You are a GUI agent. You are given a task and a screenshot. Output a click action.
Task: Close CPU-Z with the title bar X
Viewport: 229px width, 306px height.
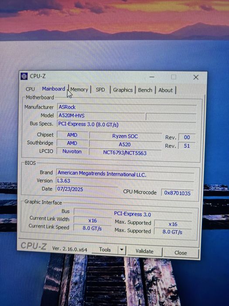click(x=196, y=77)
